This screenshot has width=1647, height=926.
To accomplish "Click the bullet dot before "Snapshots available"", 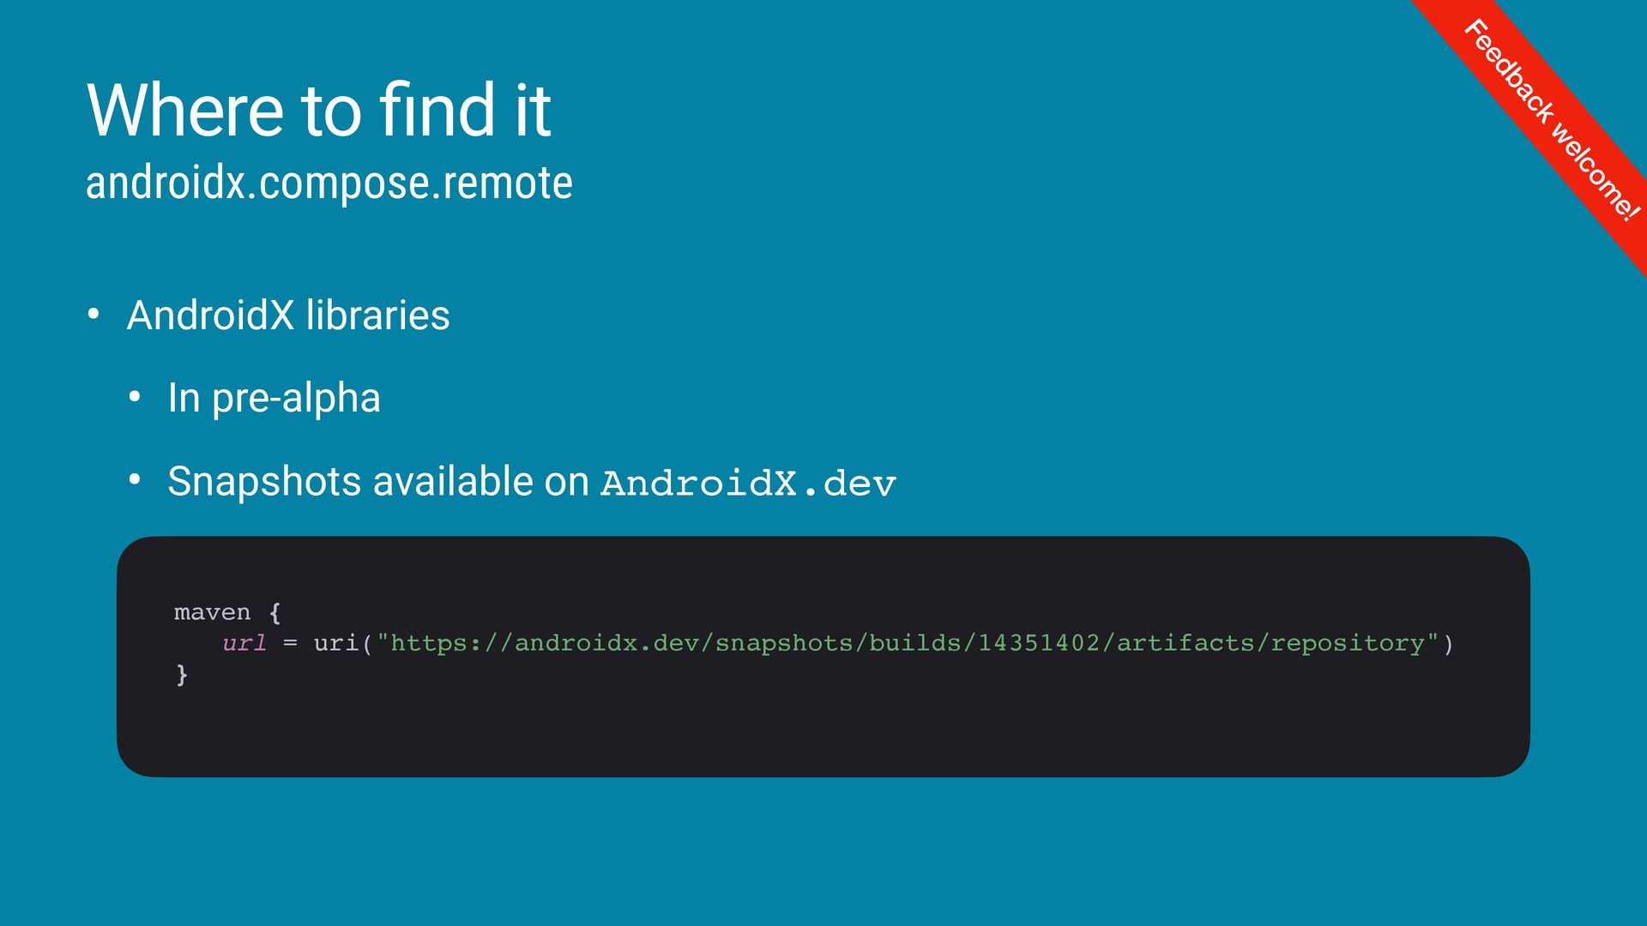I will point(135,480).
